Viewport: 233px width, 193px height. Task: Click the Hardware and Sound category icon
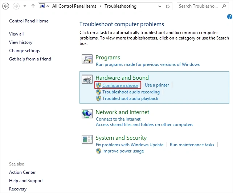pyautogui.click(x=87, y=79)
